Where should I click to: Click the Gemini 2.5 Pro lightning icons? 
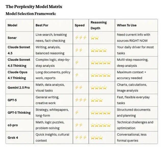click(79, 87)
